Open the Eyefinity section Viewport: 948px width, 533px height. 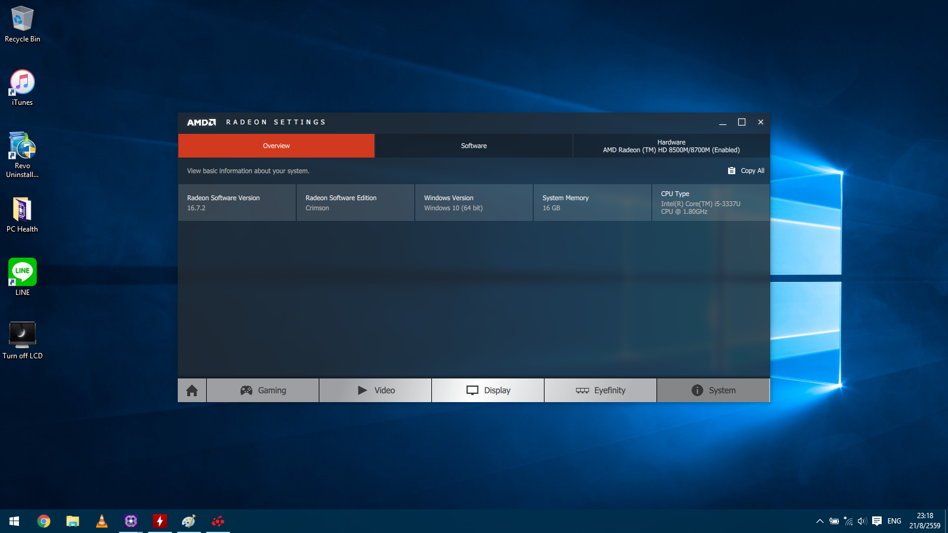coord(601,390)
